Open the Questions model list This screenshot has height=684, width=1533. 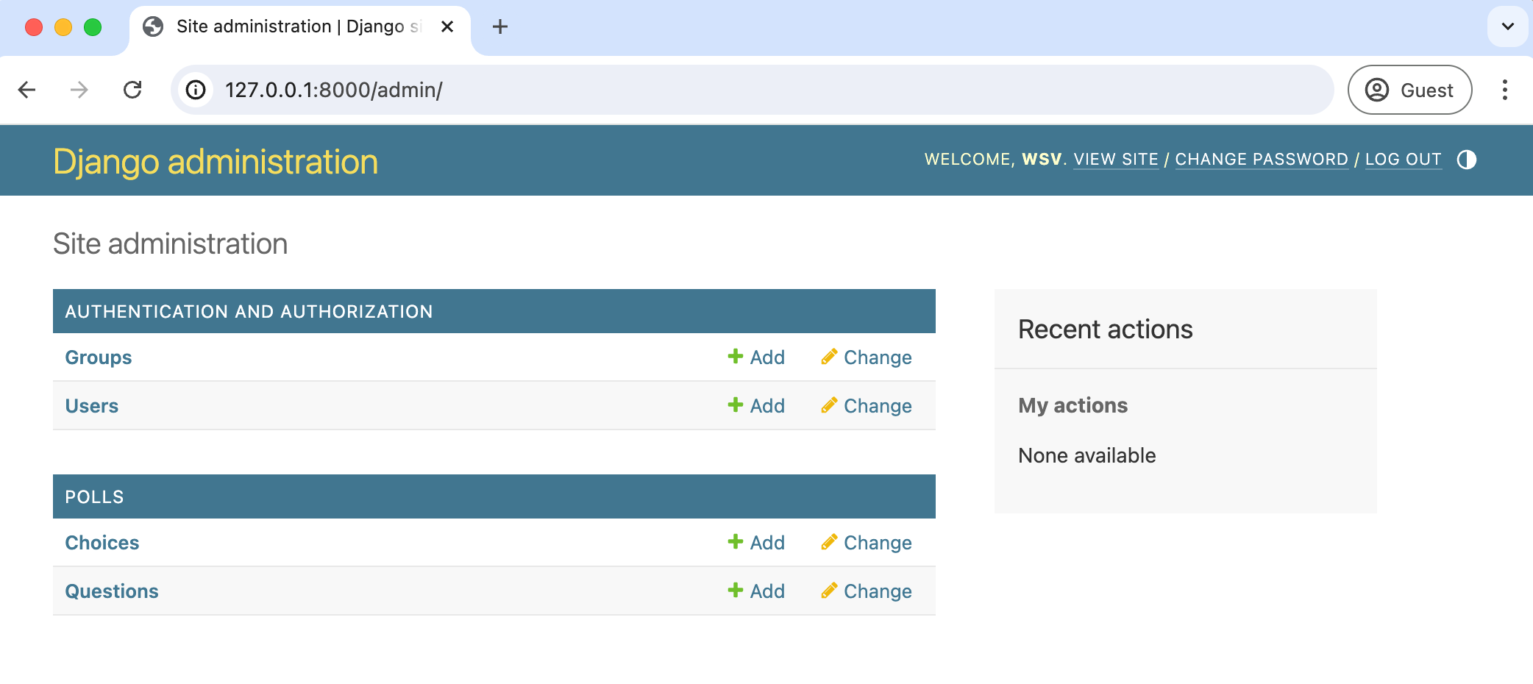pyautogui.click(x=112, y=591)
